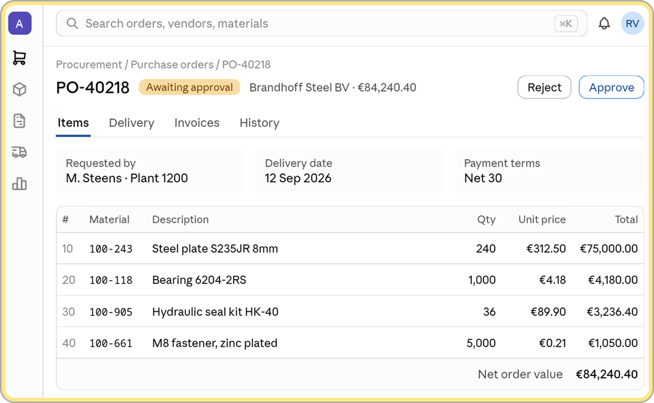The height and width of the screenshot is (403, 654).
Task: Click Steel plate S235JR 8mm description
Action: [215, 249]
